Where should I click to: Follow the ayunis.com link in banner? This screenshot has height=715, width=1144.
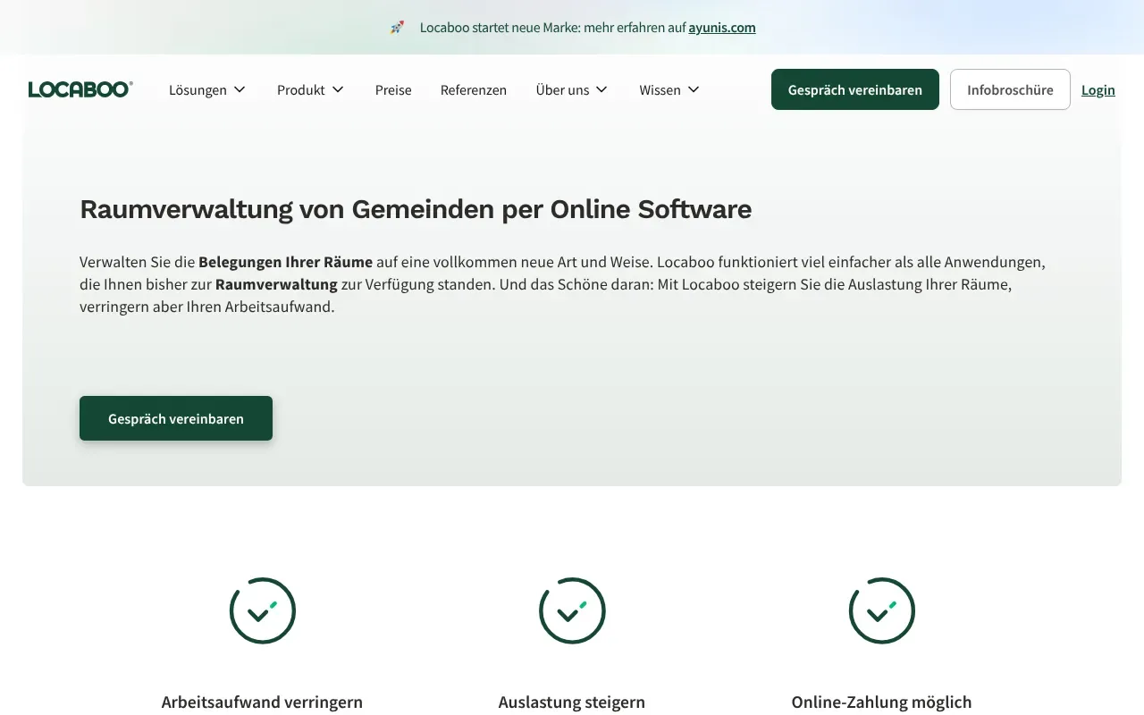721,28
